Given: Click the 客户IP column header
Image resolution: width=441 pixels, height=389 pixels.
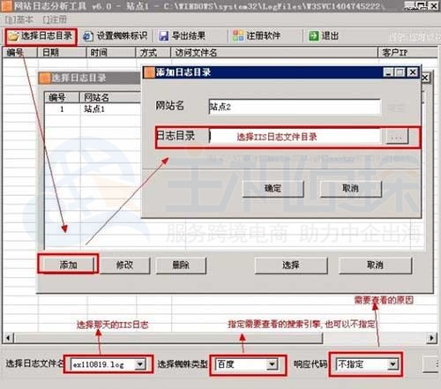Looking at the screenshot, I should (407, 53).
